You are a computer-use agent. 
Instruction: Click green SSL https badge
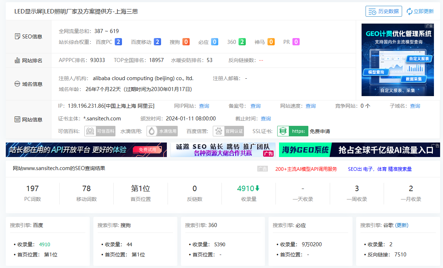[x=293, y=131]
